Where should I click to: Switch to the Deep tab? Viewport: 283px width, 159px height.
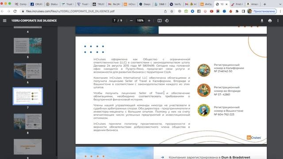coord(145,4)
